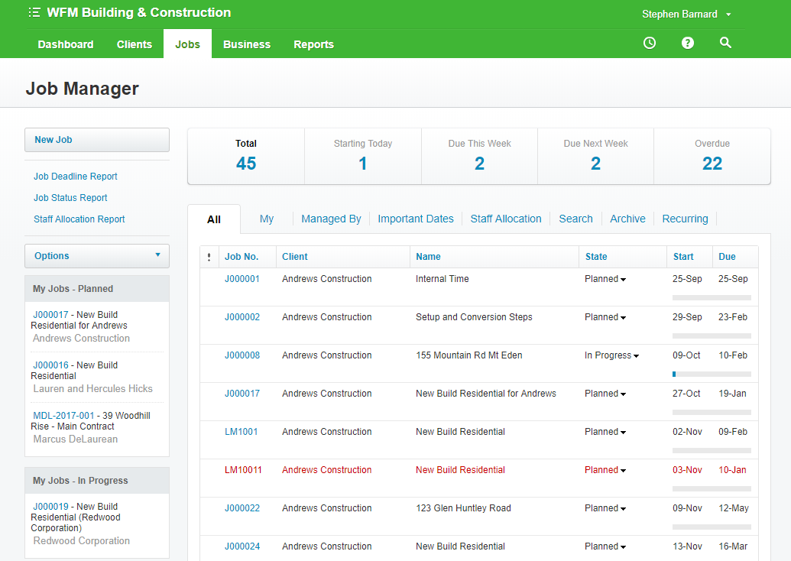Switch to the All jobs tab
The height and width of the screenshot is (561, 791).
(x=214, y=219)
